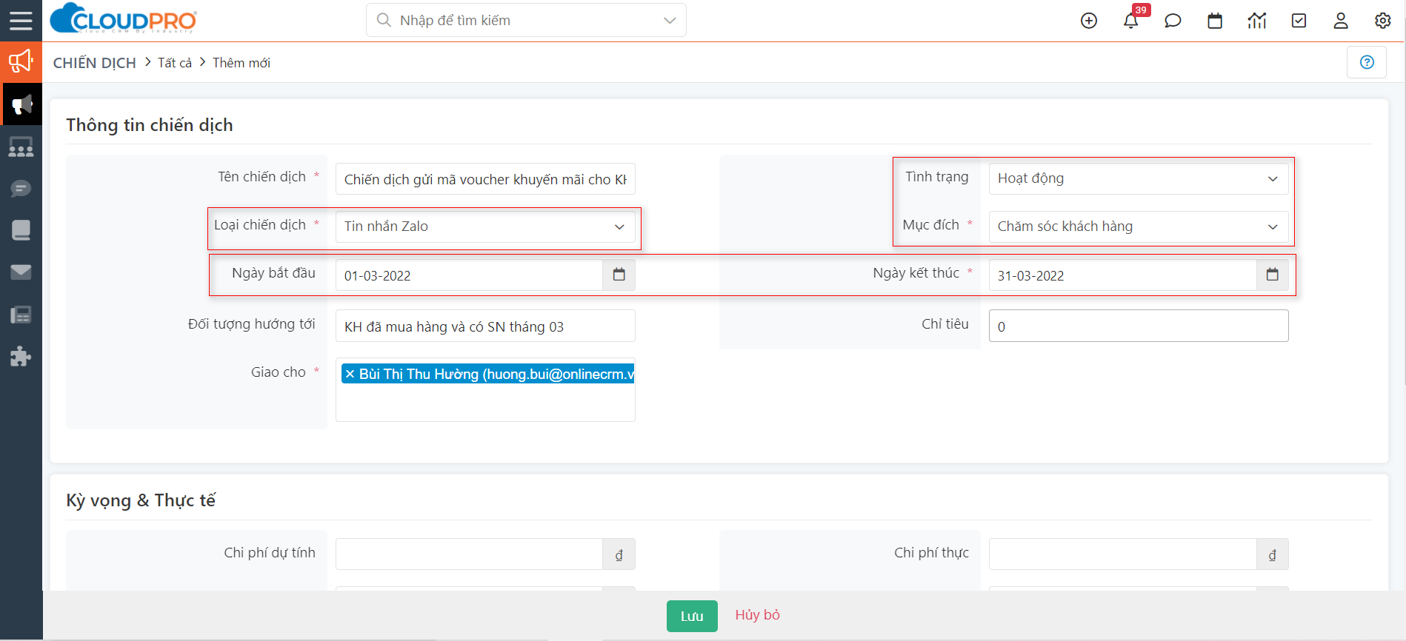
Task: Click the đ currency addon for Chi phí thực
Action: (x=1273, y=554)
